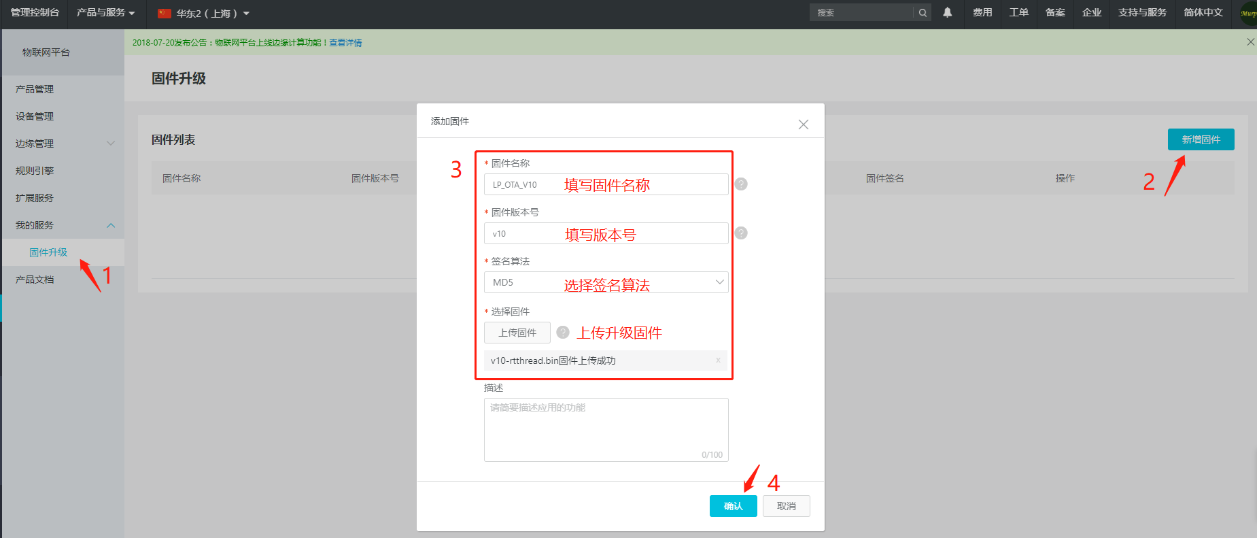Expand the 产品与服务 menu
Image resolution: width=1257 pixels, height=538 pixels.
tap(105, 13)
